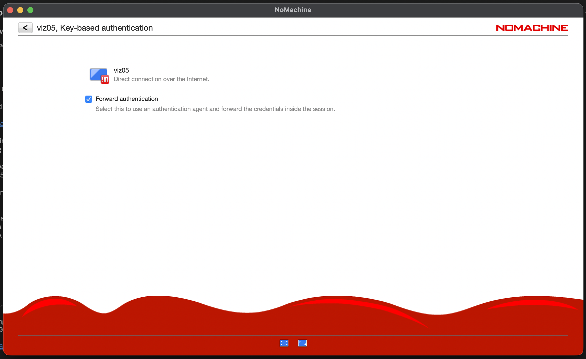Go back with the arrow button
This screenshot has width=586, height=359.
25,28
